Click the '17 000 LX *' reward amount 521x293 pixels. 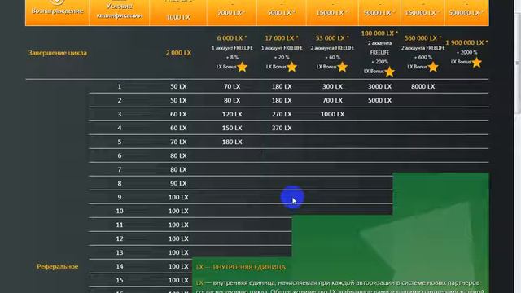pos(282,38)
